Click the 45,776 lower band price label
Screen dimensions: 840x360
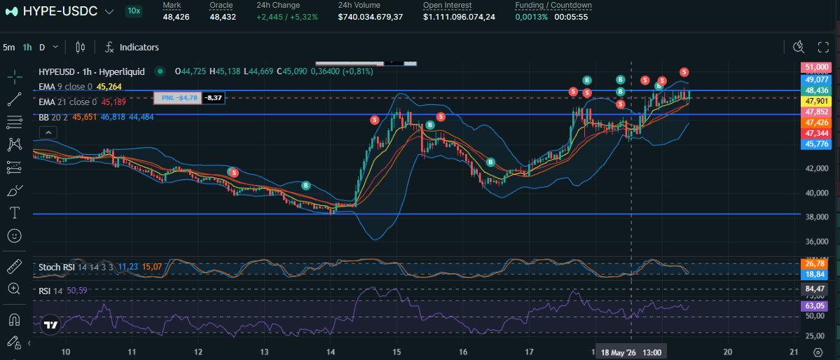817,144
